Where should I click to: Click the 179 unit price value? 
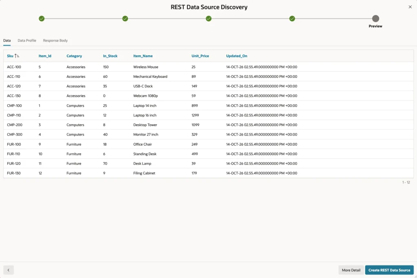coord(194,173)
